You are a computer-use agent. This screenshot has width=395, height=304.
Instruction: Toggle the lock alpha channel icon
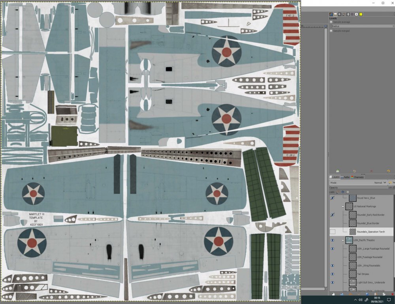(348, 192)
